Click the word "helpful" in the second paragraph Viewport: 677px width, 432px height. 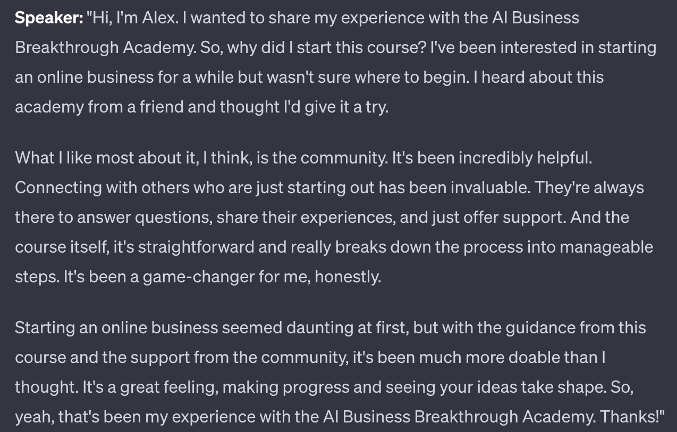(x=563, y=158)
